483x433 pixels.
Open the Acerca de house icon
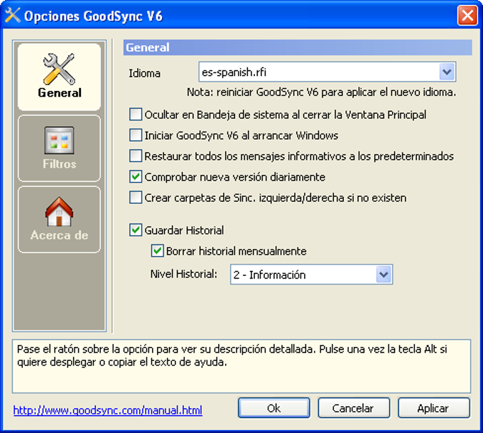click(x=59, y=212)
